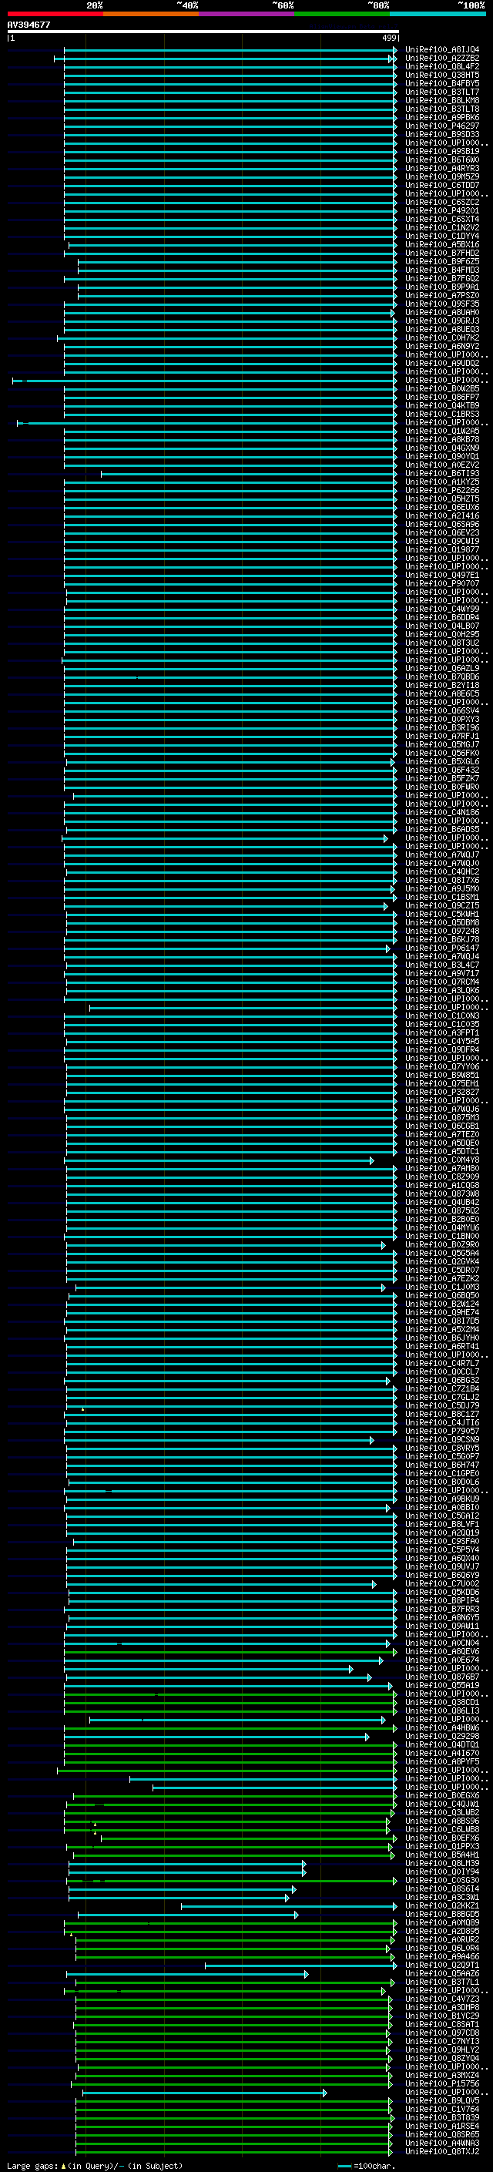
Task: Select hit label UniRef100_P49201
Action: point(441,211)
